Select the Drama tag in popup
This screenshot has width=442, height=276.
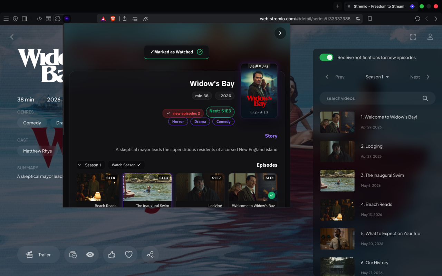[200, 121]
